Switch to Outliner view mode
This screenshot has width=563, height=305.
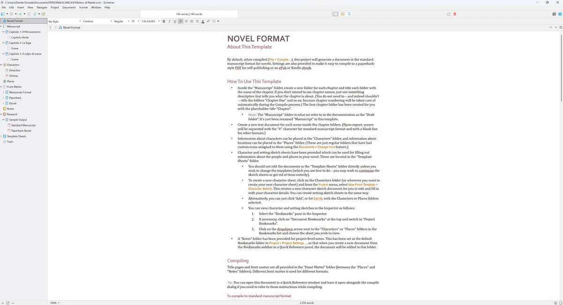(x=350, y=14)
